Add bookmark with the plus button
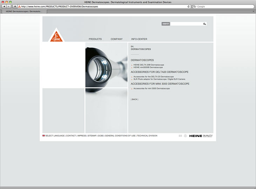 (15, 7)
